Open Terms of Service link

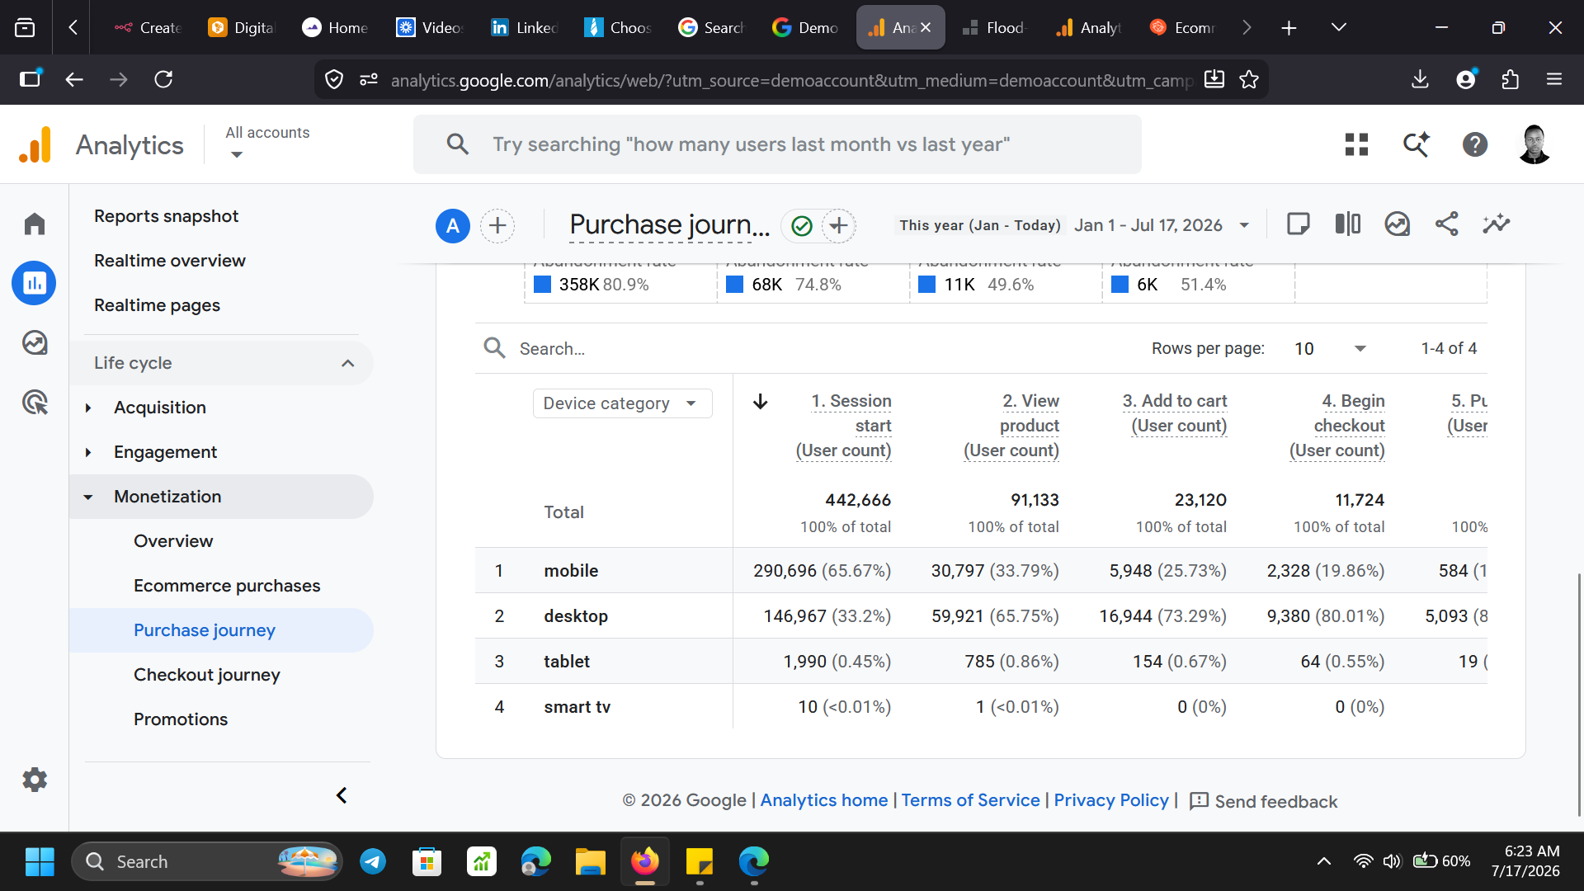point(970,800)
